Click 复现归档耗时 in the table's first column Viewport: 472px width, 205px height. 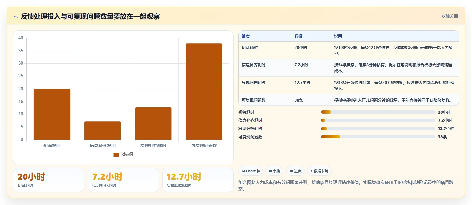pos(254,83)
